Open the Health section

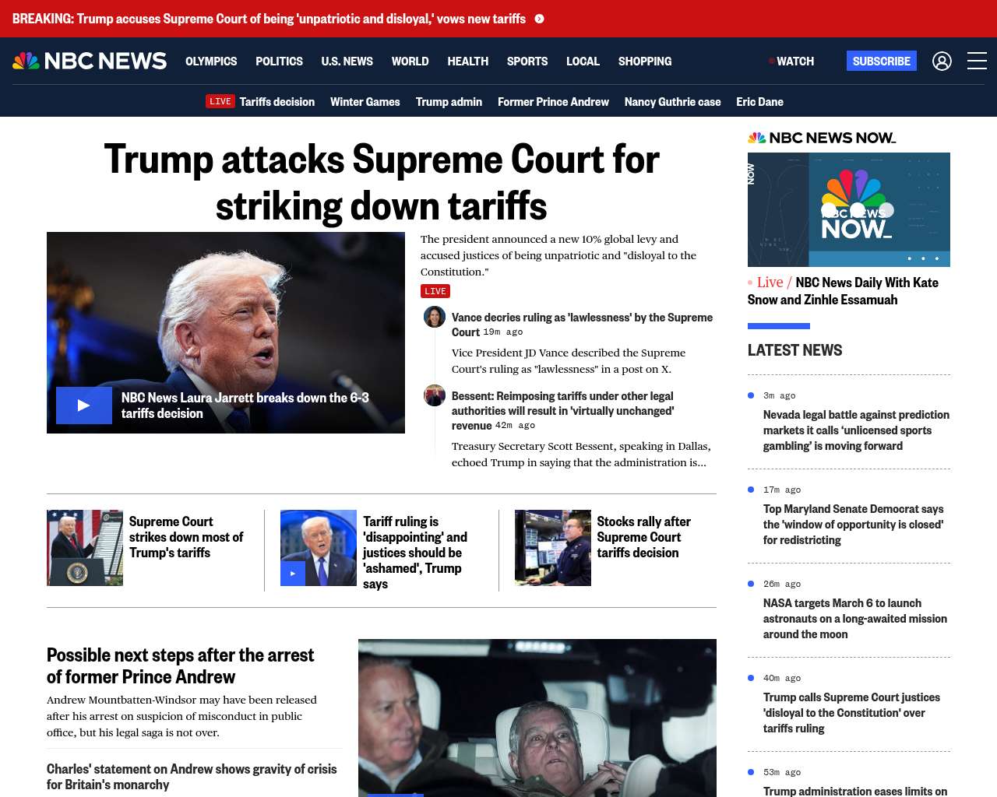pos(468,61)
